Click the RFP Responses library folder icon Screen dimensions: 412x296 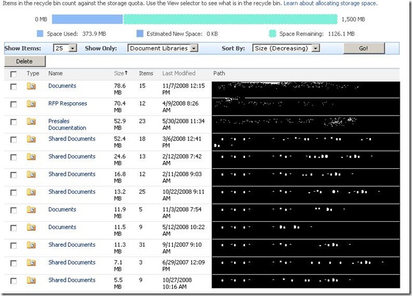tap(31, 104)
